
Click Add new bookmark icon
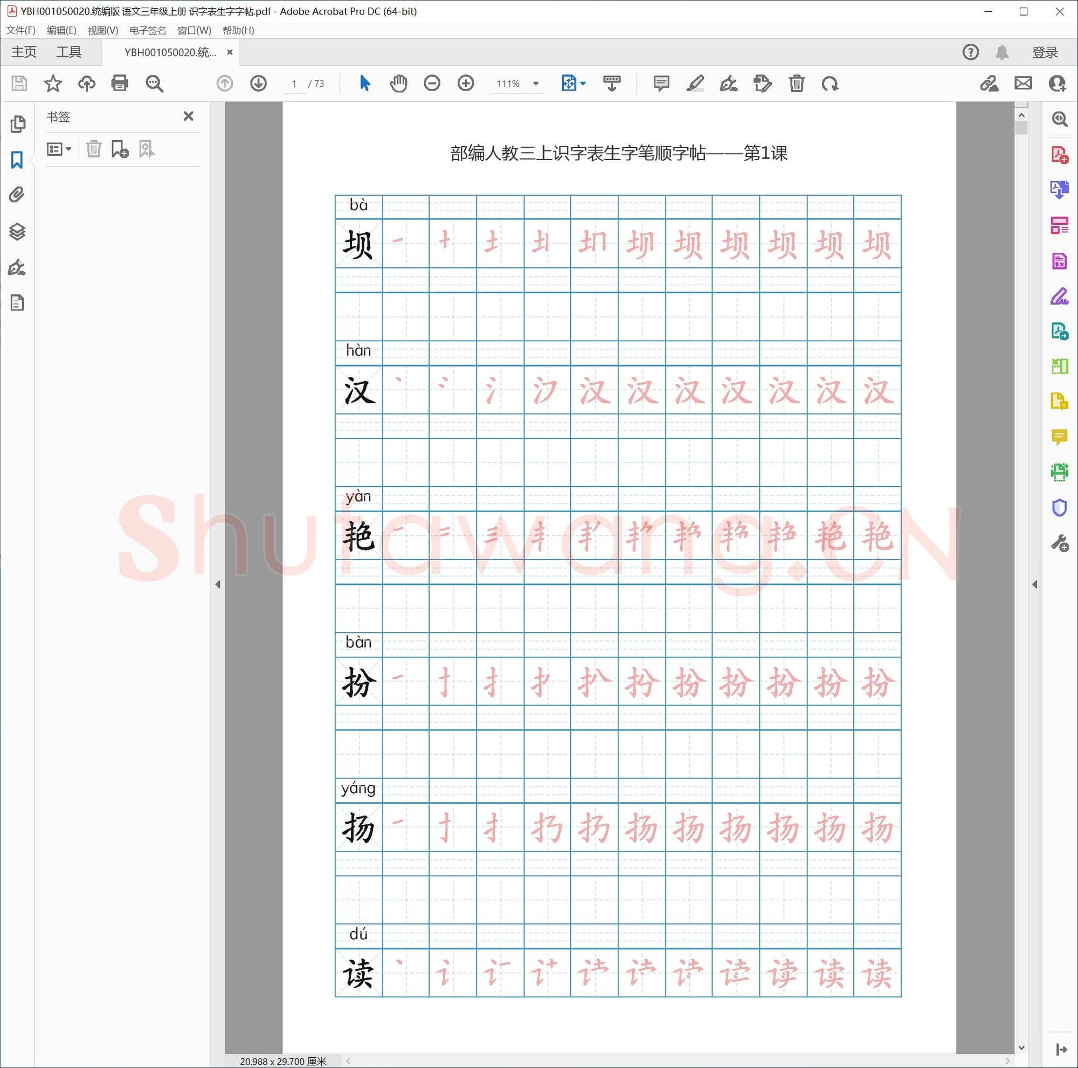[x=120, y=149]
